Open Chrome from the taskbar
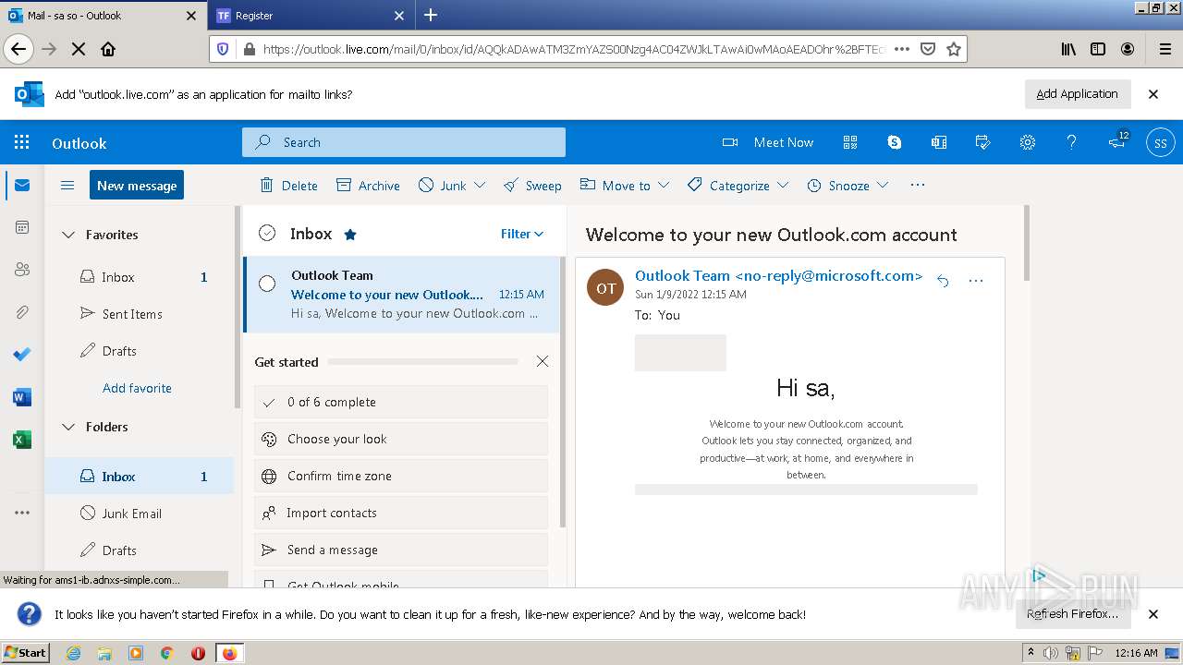This screenshot has height=665, width=1183. pyautogui.click(x=167, y=653)
